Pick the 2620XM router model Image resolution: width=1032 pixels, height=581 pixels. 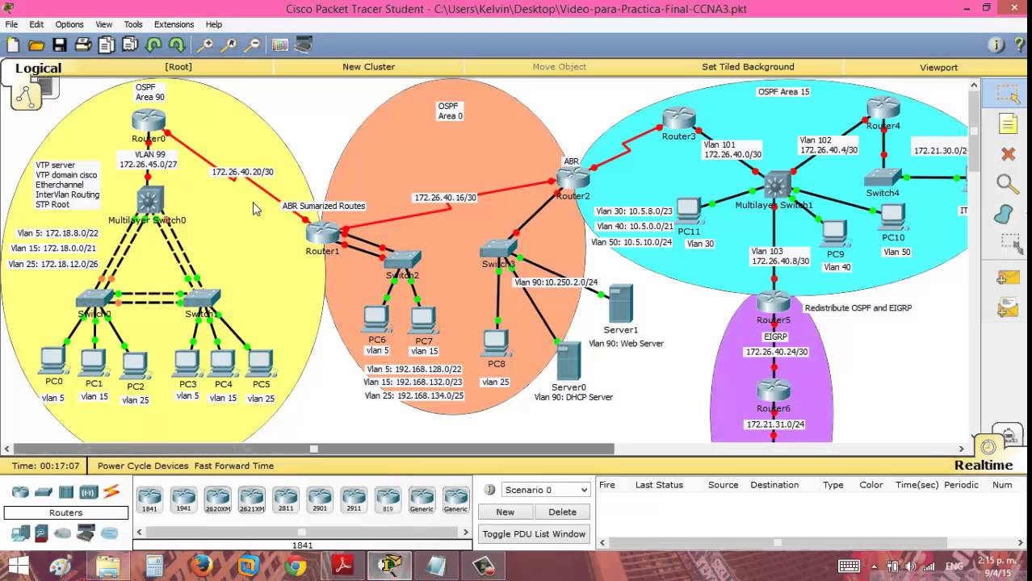pyautogui.click(x=217, y=500)
